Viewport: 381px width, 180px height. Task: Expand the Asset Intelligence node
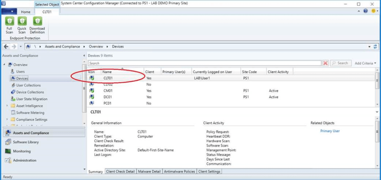tap(7, 106)
